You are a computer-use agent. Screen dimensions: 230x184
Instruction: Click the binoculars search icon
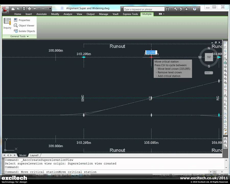pos(167,9)
